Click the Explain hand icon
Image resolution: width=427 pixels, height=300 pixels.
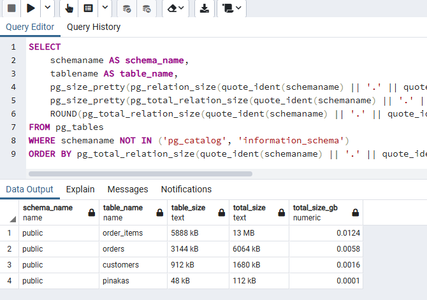69,8
